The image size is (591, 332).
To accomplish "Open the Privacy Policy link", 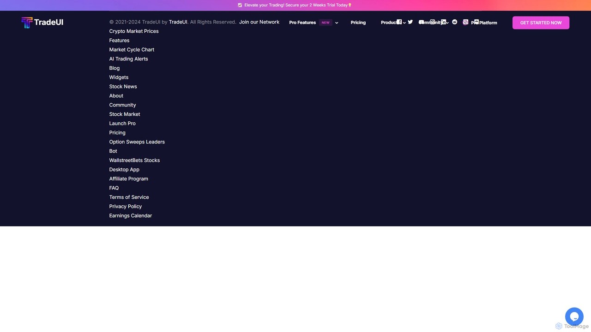I will pos(126,207).
